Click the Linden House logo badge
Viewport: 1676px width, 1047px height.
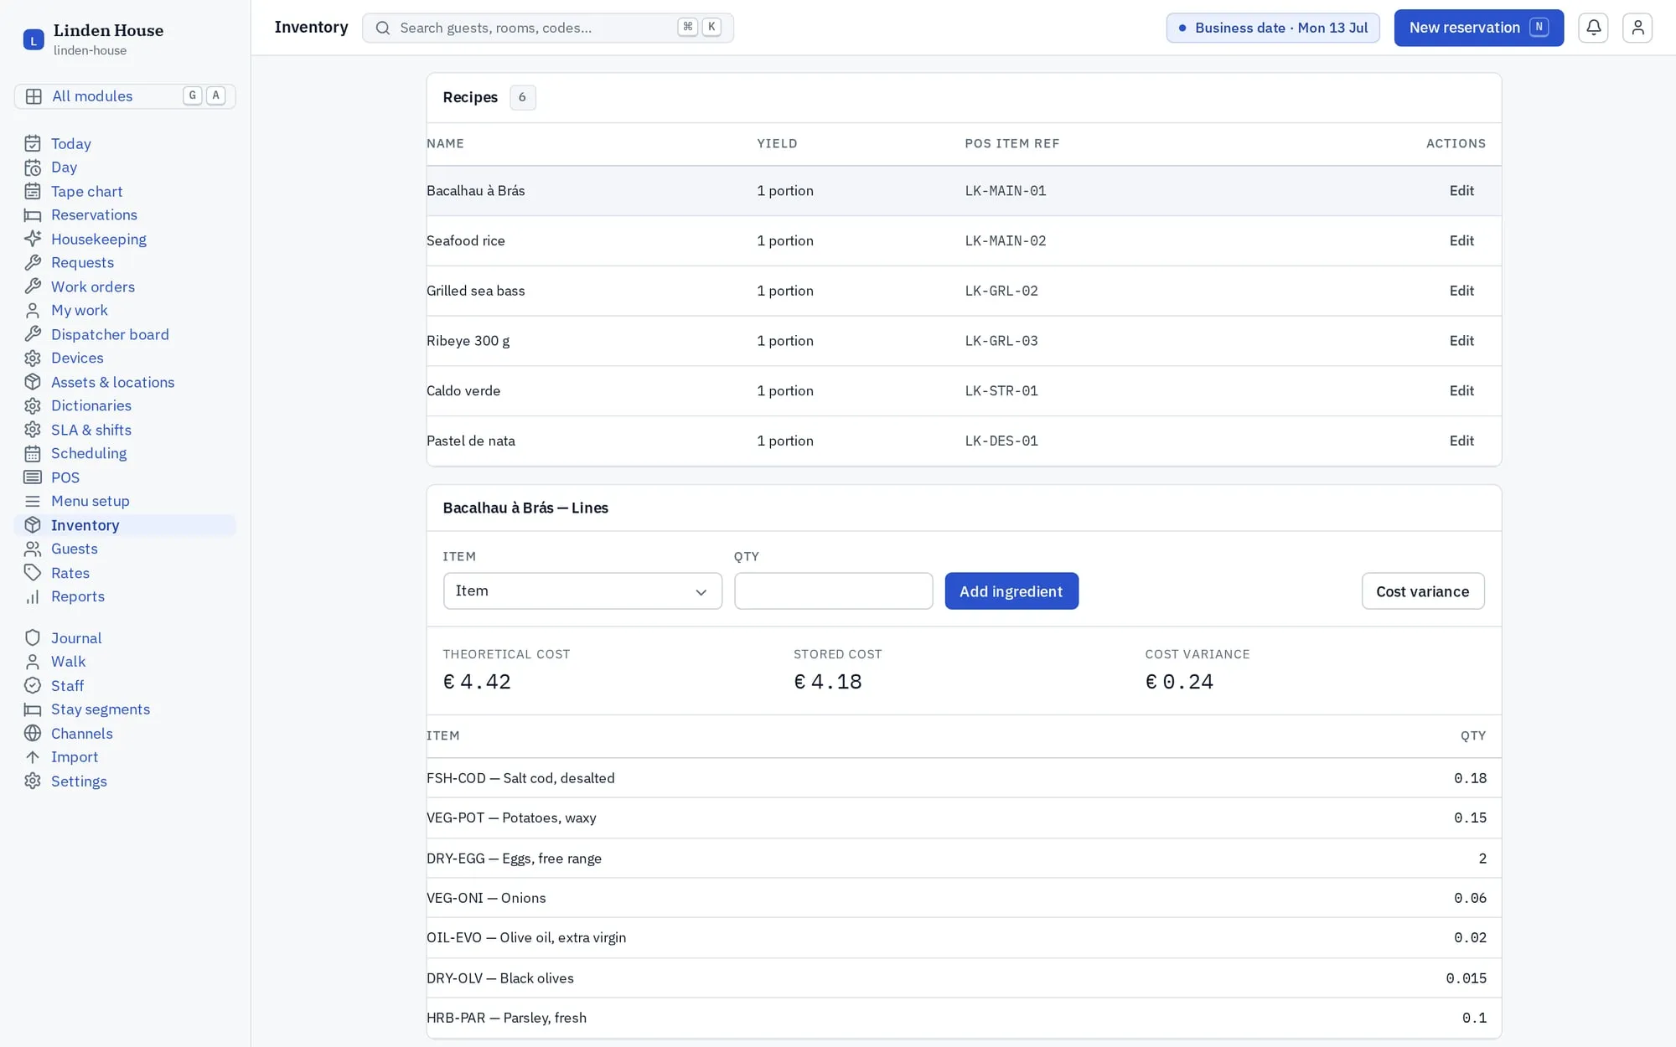(x=34, y=39)
